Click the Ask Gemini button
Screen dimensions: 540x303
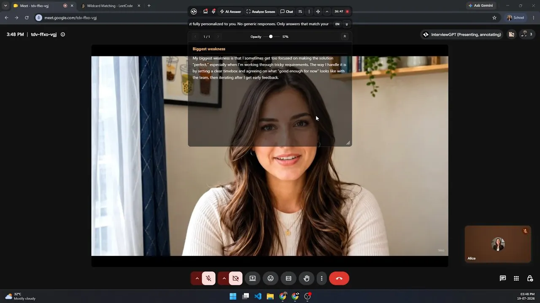tap(481, 5)
